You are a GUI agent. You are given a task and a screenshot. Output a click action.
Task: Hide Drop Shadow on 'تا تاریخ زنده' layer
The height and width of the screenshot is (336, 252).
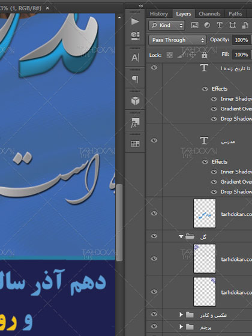pos(214,119)
